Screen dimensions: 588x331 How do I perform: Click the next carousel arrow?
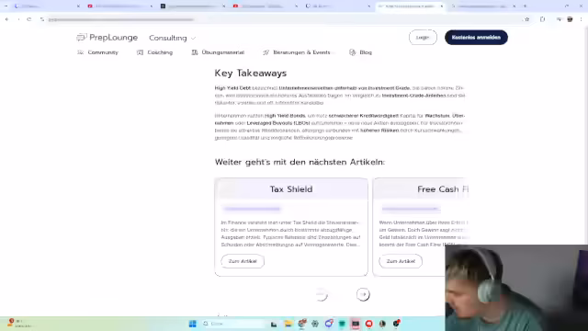[x=363, y=294]
